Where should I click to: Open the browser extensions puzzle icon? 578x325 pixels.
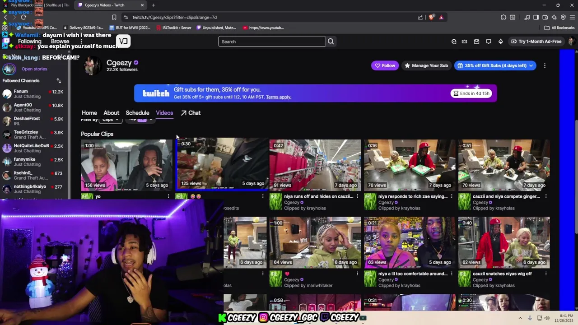[x=503, y=17]
